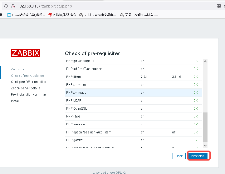Click the PHP gd GIF support row label

click(80, 61)
